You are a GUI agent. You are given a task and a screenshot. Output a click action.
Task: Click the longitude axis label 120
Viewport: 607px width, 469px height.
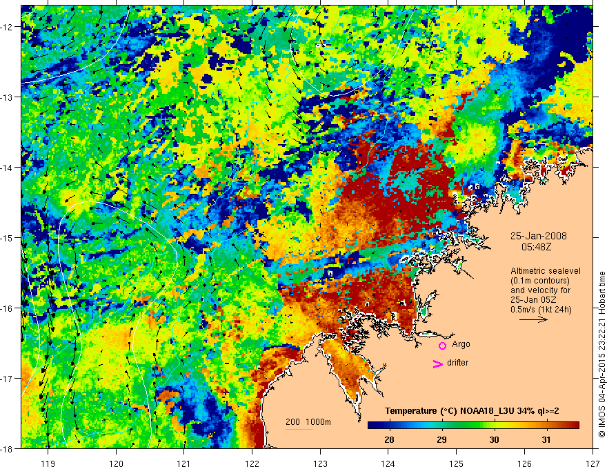pos(116,463)
